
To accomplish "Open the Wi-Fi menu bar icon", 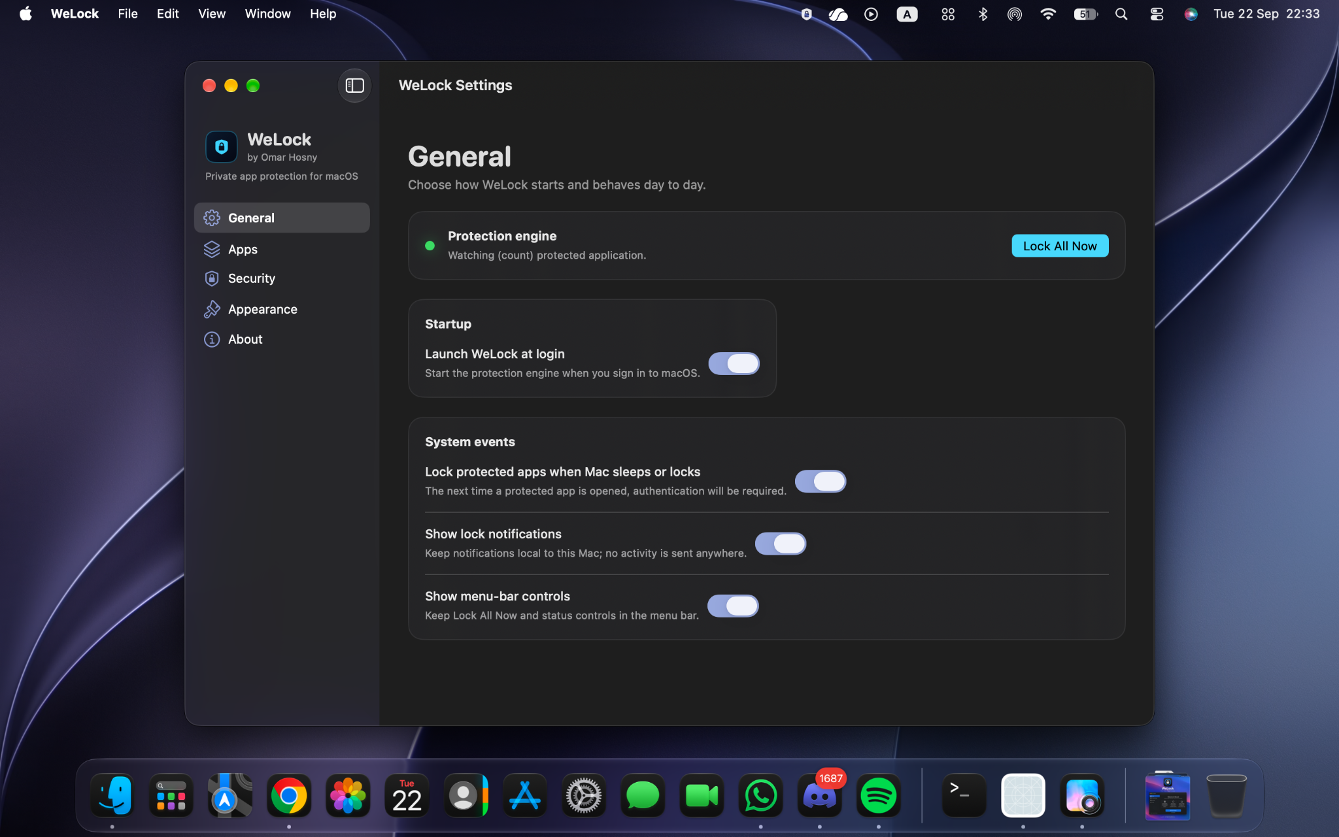I will click(1048, 14).
